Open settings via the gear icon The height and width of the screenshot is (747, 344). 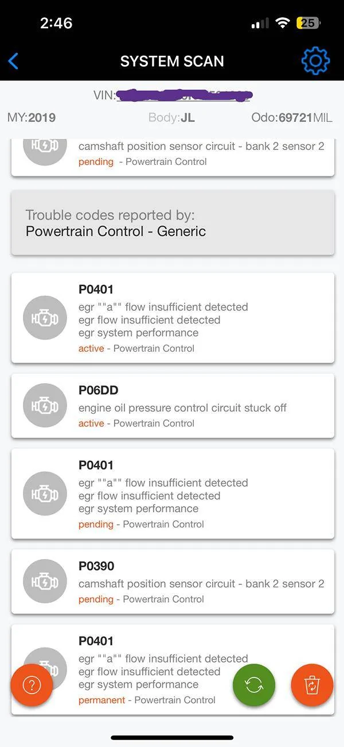(315, 61)
